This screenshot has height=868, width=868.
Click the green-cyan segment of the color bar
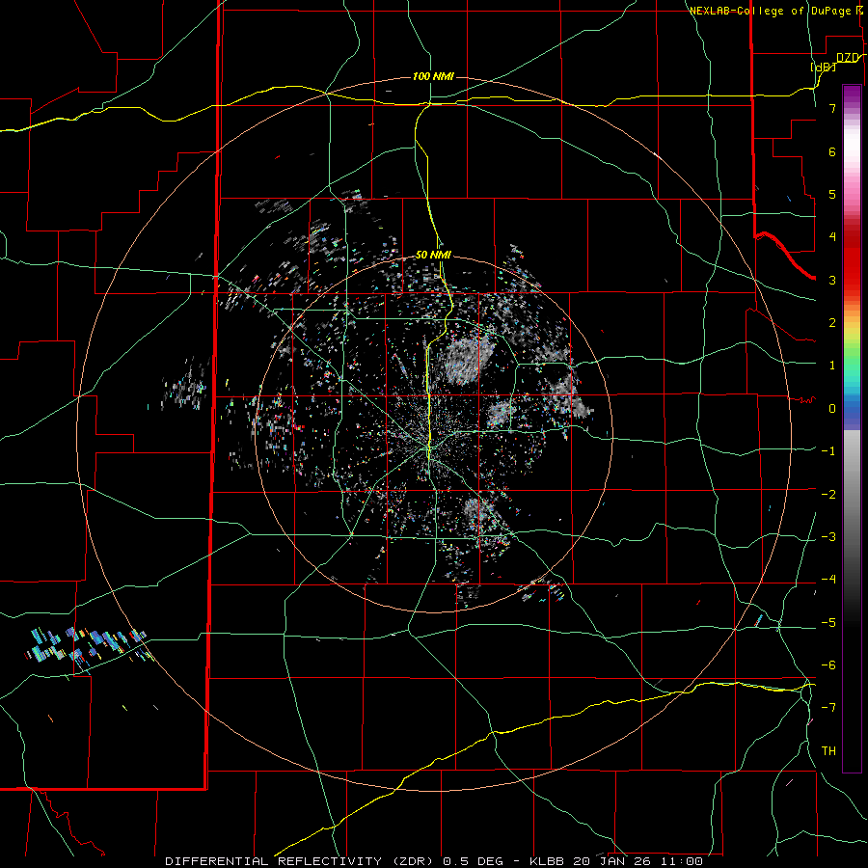pyautogui.click(x=852, y=372)
